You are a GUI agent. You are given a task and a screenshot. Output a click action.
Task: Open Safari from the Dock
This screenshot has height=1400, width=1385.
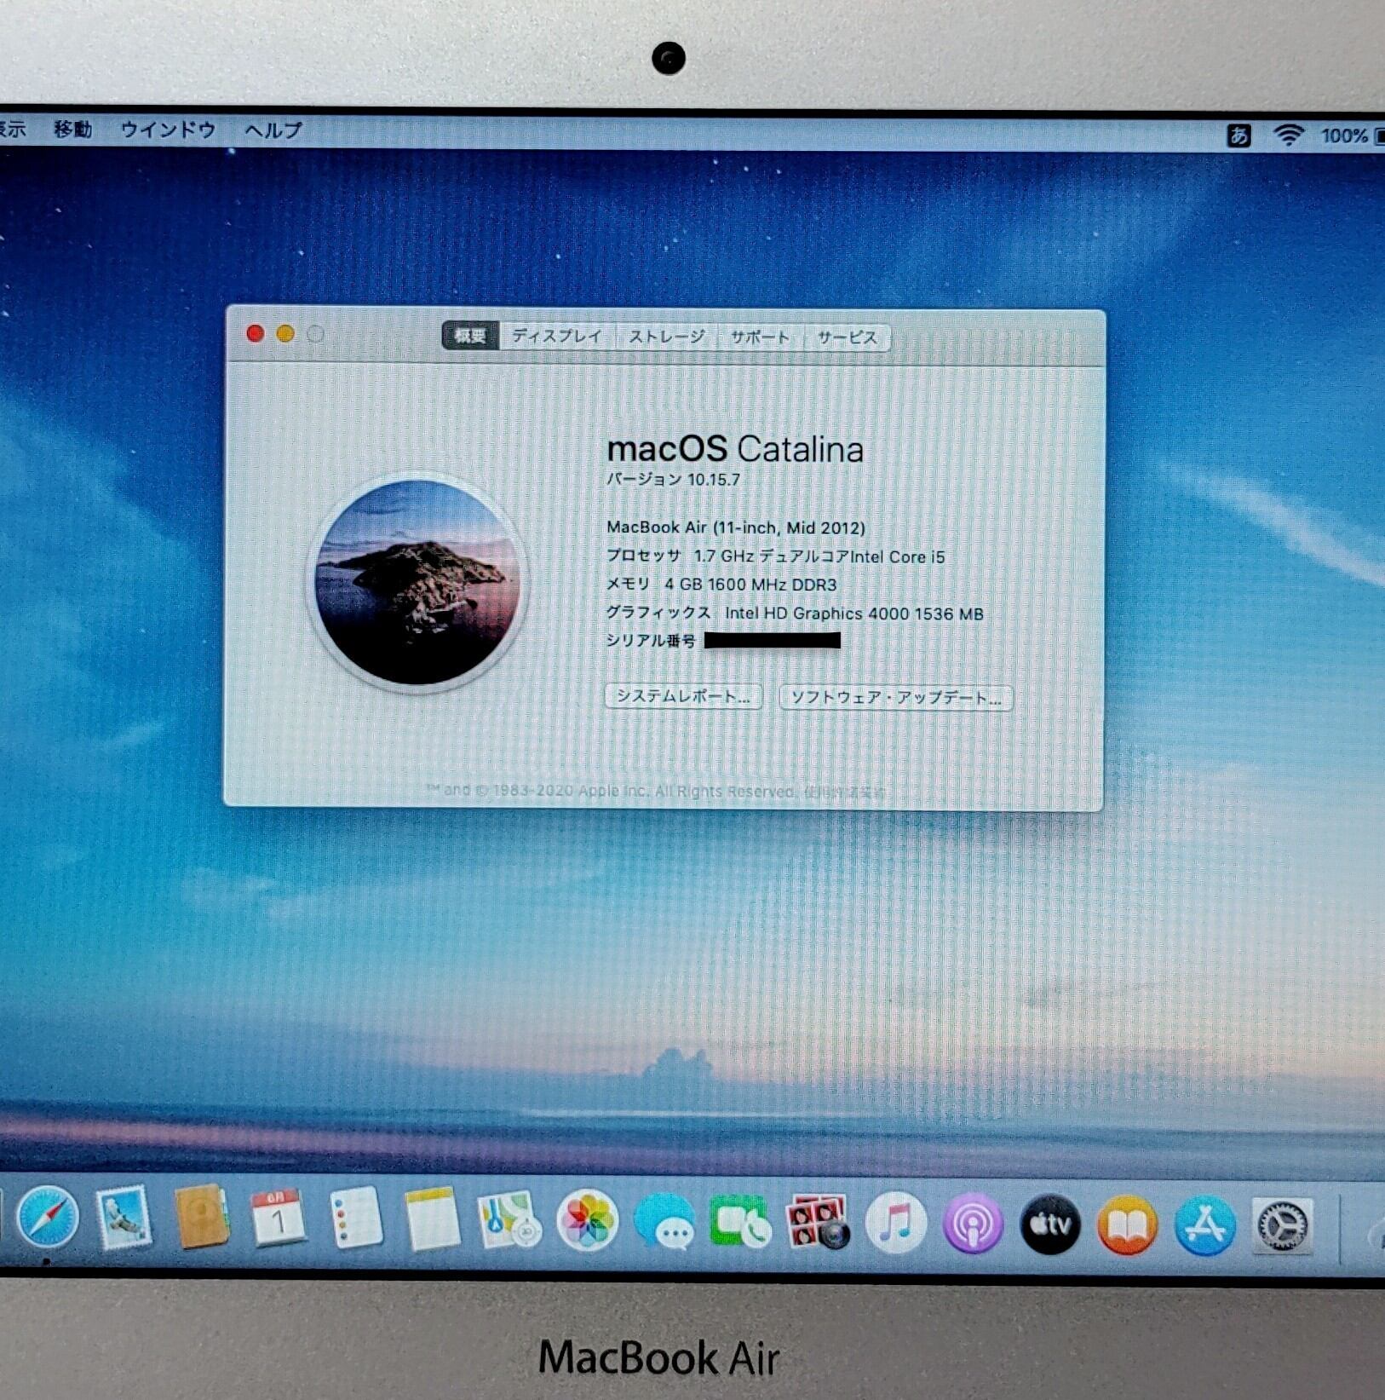47,1219
